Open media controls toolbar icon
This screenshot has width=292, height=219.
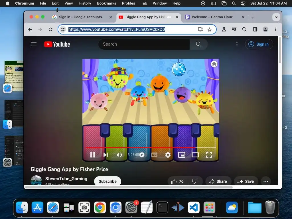click(234, 29)
